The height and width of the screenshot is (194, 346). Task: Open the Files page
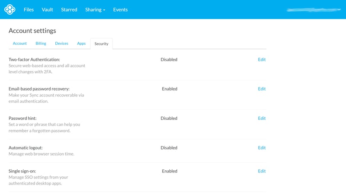click(29, 9)
